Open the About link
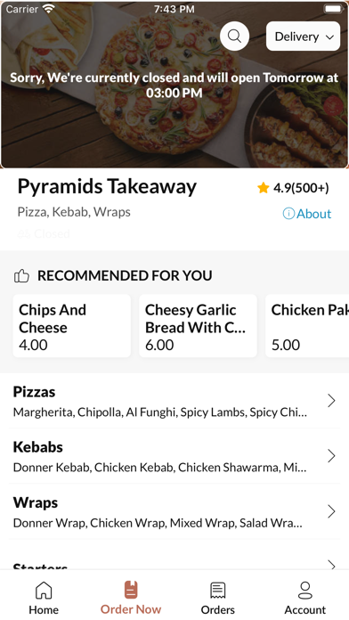This screenshot has width=349, height=620. (x=313, y=214)
